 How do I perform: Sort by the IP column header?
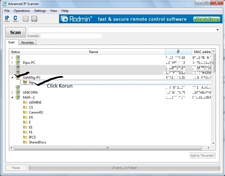pos(178,52)
